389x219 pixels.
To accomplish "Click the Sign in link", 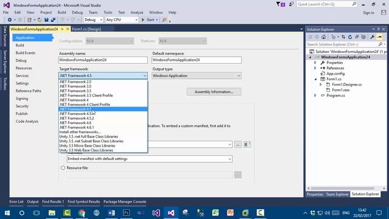I will click(x=368, y=13).
